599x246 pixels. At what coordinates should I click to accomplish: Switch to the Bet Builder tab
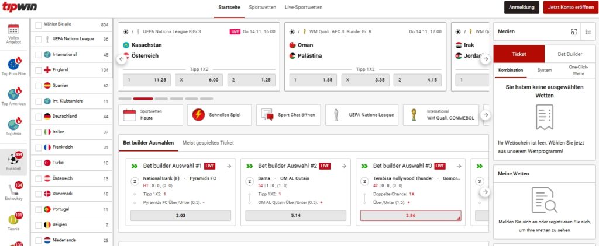coord(570,54)
